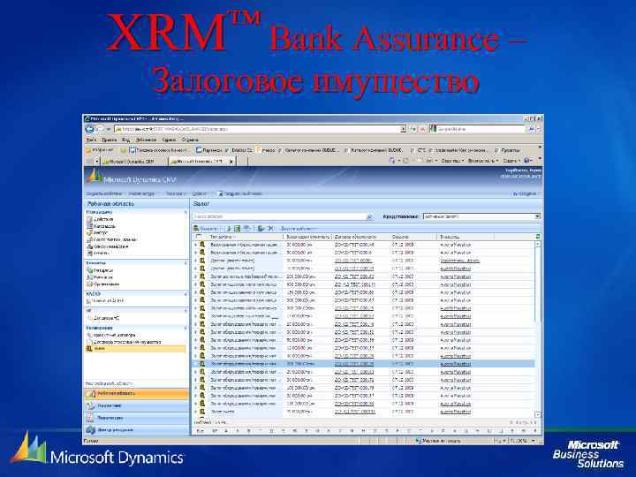Collapse the Моя работа section chevron

(185, 212)
